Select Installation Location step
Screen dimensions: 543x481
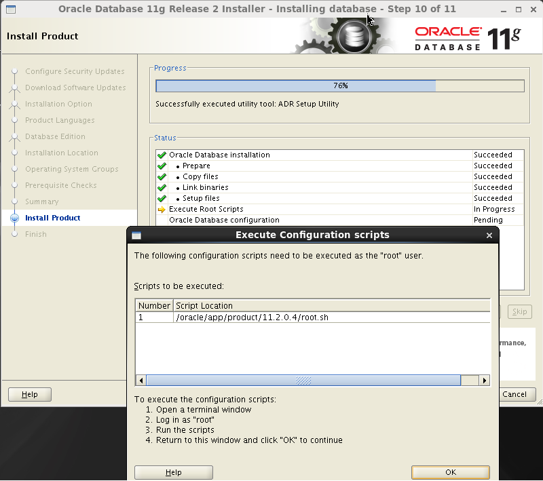[62, 153]
